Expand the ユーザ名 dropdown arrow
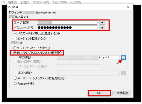Viewport: 142px width, 104px height. [x=102, y=23]
